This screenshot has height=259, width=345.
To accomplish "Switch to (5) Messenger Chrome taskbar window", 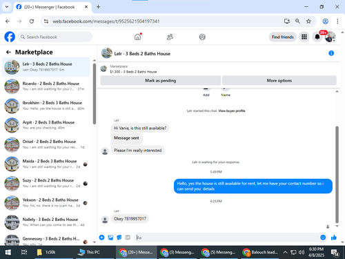I will pyautogui.click(x=219, y=252).
